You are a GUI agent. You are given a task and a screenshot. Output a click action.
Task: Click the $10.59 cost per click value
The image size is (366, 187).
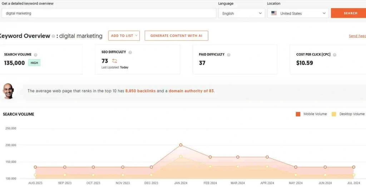[305, 63]
